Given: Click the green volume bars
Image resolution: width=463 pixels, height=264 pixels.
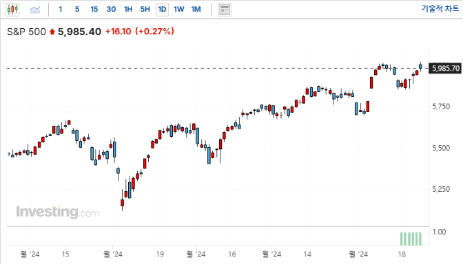Looking at the screenshot, I should click(x=411, y=239).
